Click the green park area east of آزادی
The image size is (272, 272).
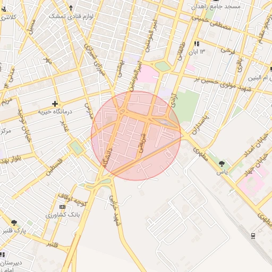[x=188, y=106]
